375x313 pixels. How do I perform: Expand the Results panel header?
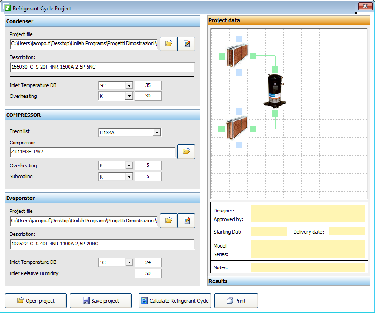pos(288,281)
